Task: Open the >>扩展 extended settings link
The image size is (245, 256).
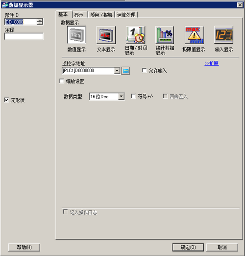Action: [212, 63]
